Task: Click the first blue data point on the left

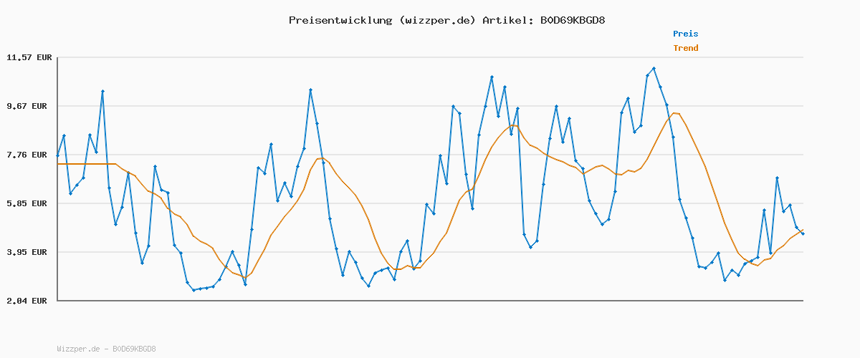Action: click(57, 155)
